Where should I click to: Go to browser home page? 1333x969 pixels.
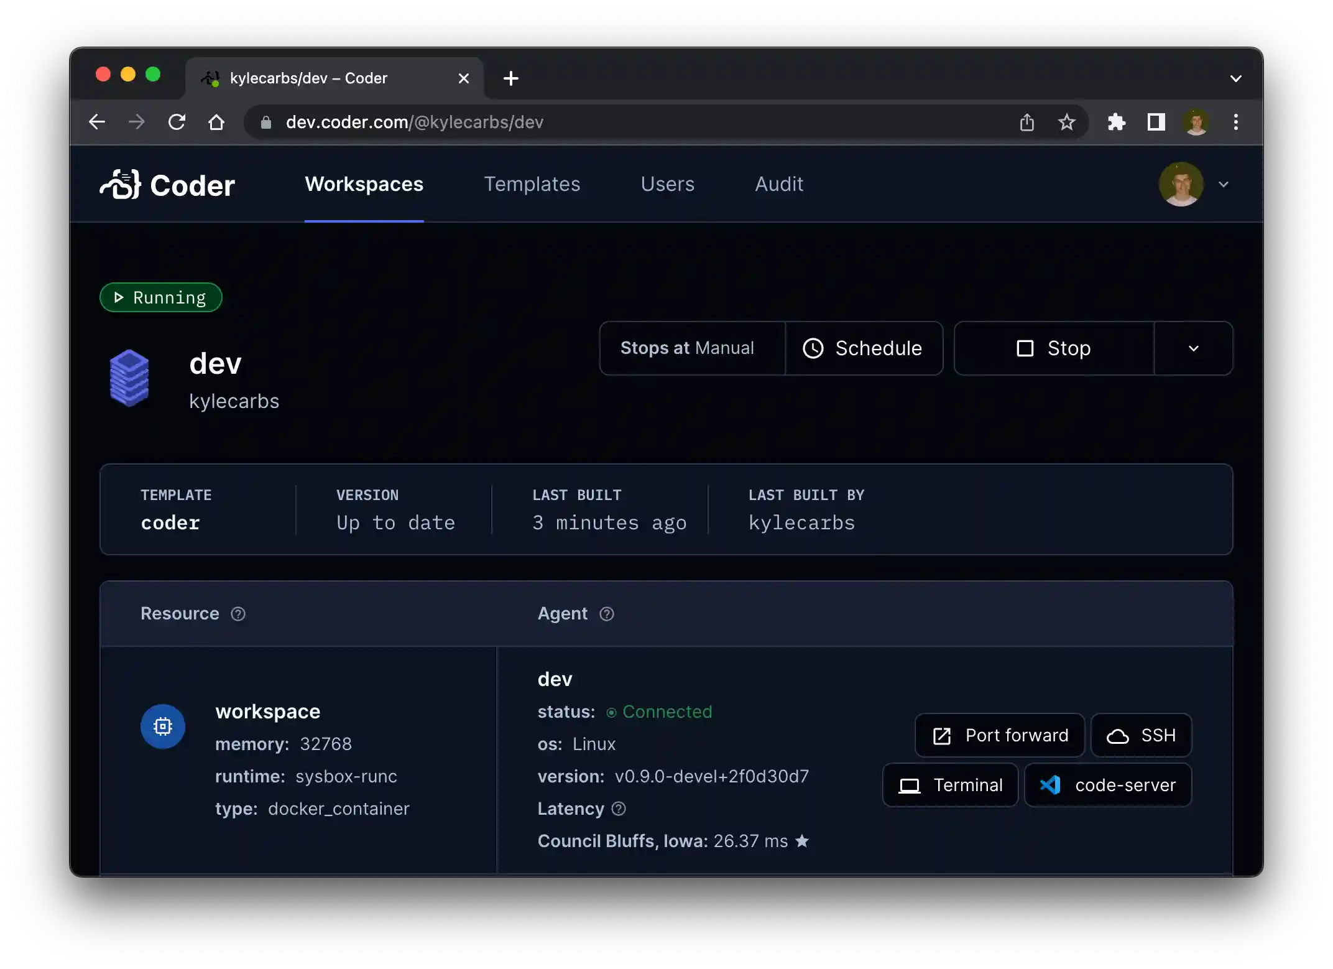216,122
